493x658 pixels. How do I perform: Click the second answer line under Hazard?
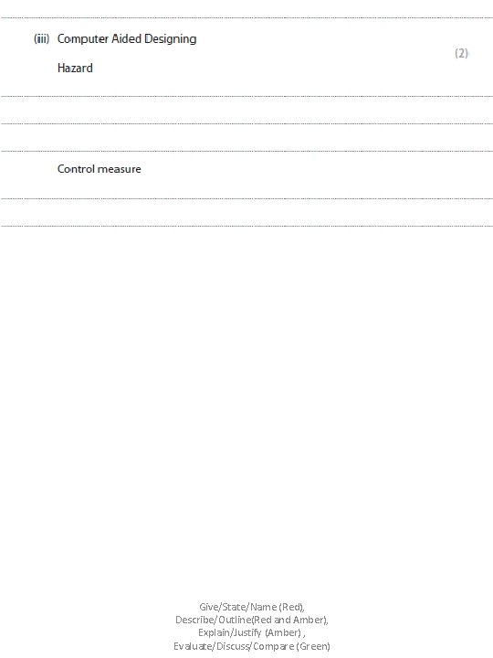coord(246,123)
